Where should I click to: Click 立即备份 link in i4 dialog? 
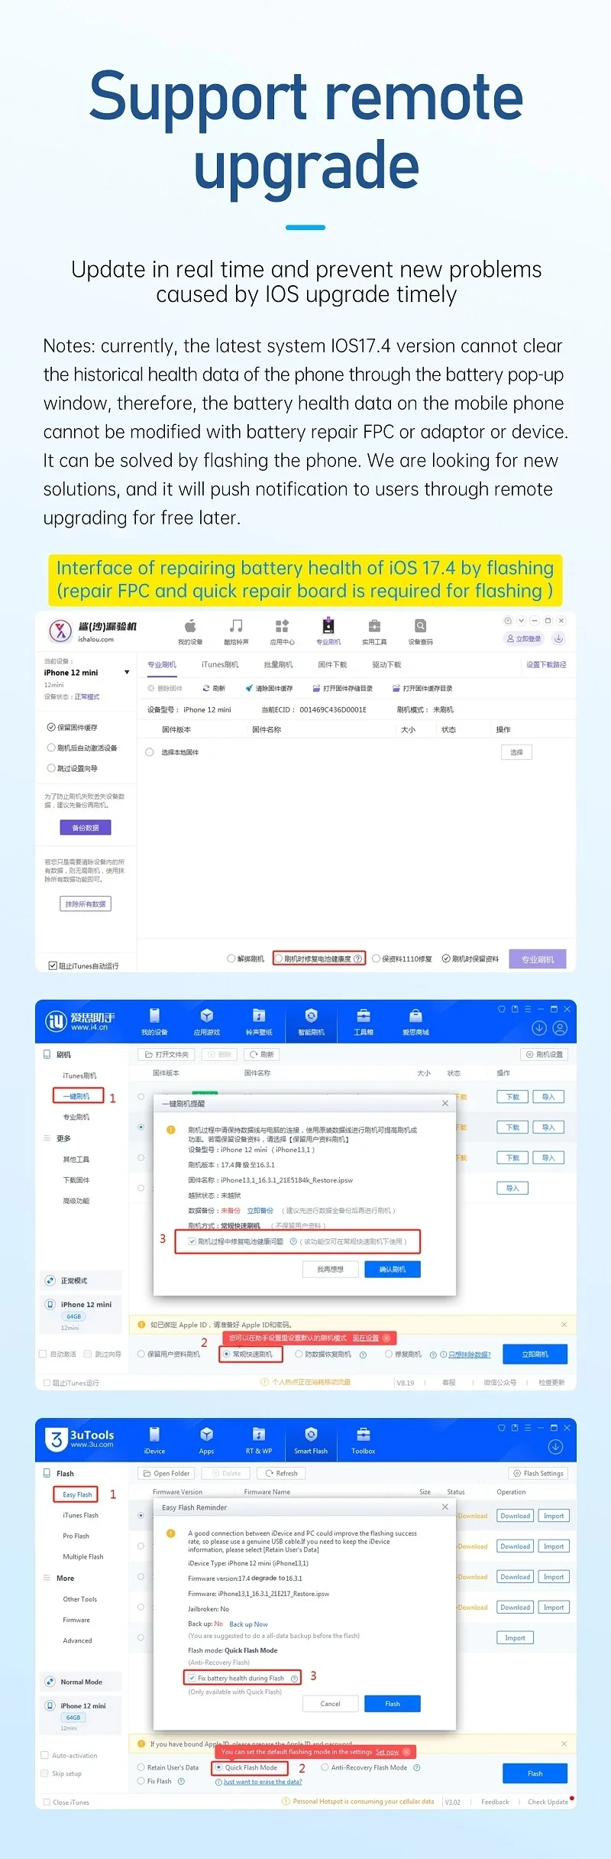pos(260,1211)
